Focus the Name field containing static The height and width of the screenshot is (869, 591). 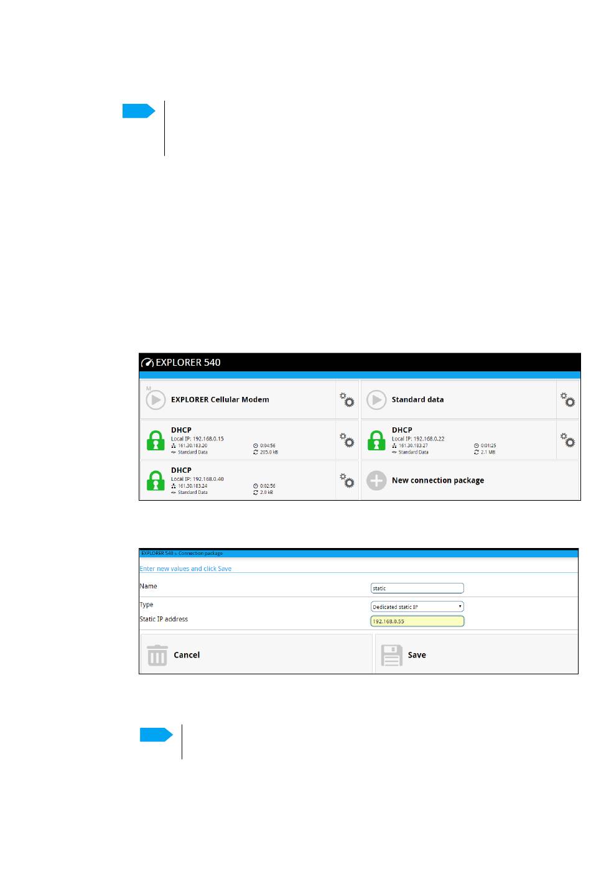point(417,588)
